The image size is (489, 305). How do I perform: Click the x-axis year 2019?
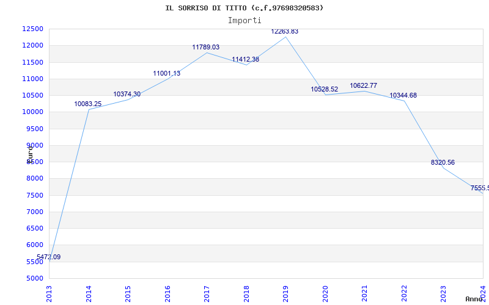click(285, 294)
